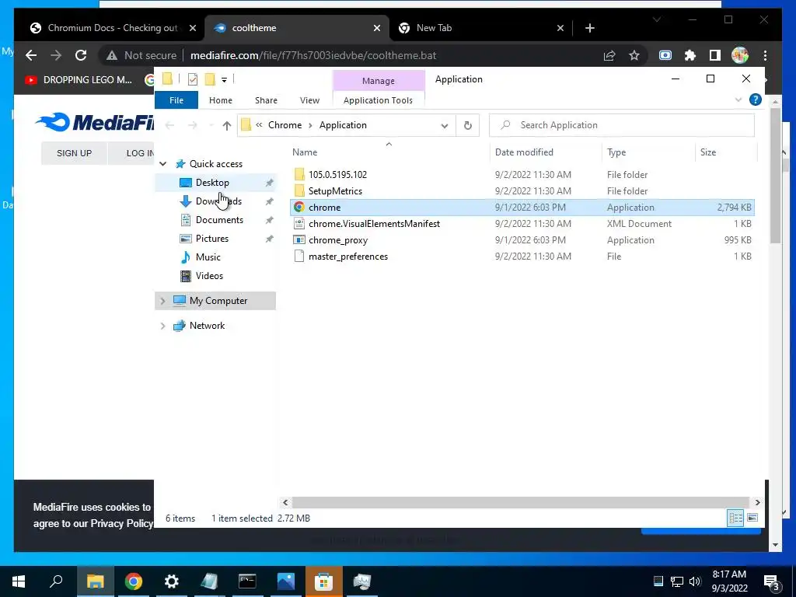
Task: Select Pictures in Quick access
Action: coord(215,239)
